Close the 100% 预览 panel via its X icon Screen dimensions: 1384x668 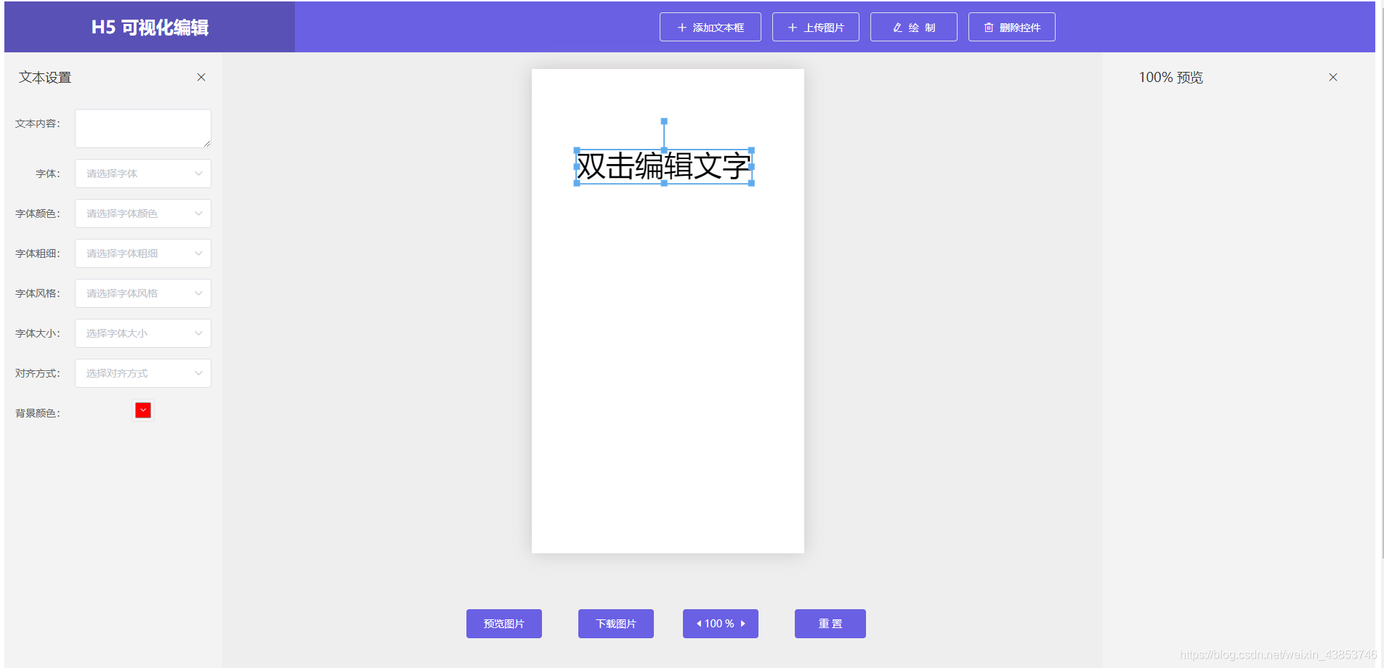pyautogui.click(x=1333, y=76)
